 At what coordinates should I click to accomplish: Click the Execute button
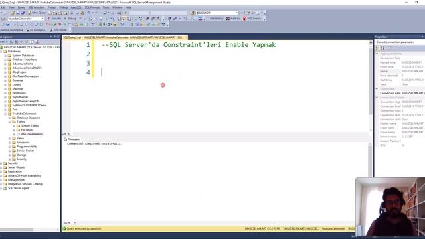(54, 19)
